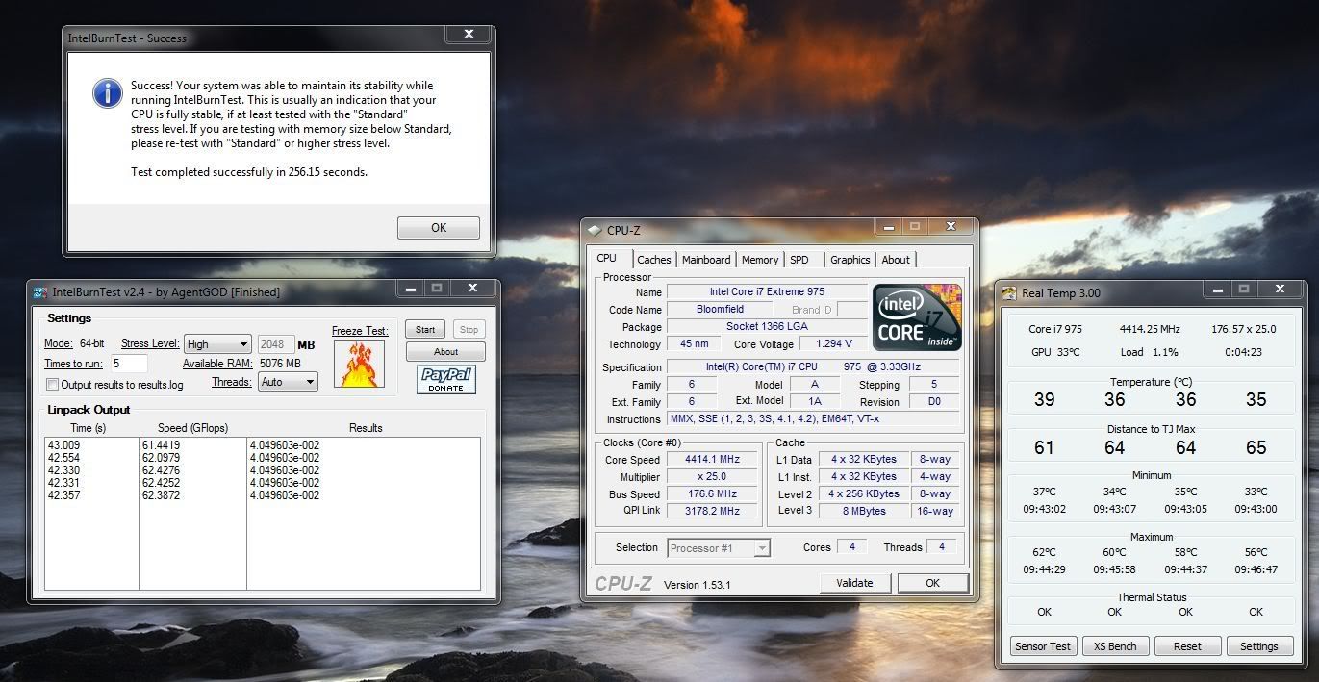Click the Real Temp 'GPU 33°C' reading
Screen dimensions: 1319x682
point(1055,352)
